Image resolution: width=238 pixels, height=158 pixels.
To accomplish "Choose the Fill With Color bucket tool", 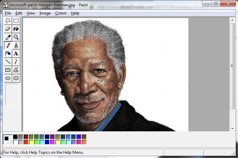I will (16, 29).
